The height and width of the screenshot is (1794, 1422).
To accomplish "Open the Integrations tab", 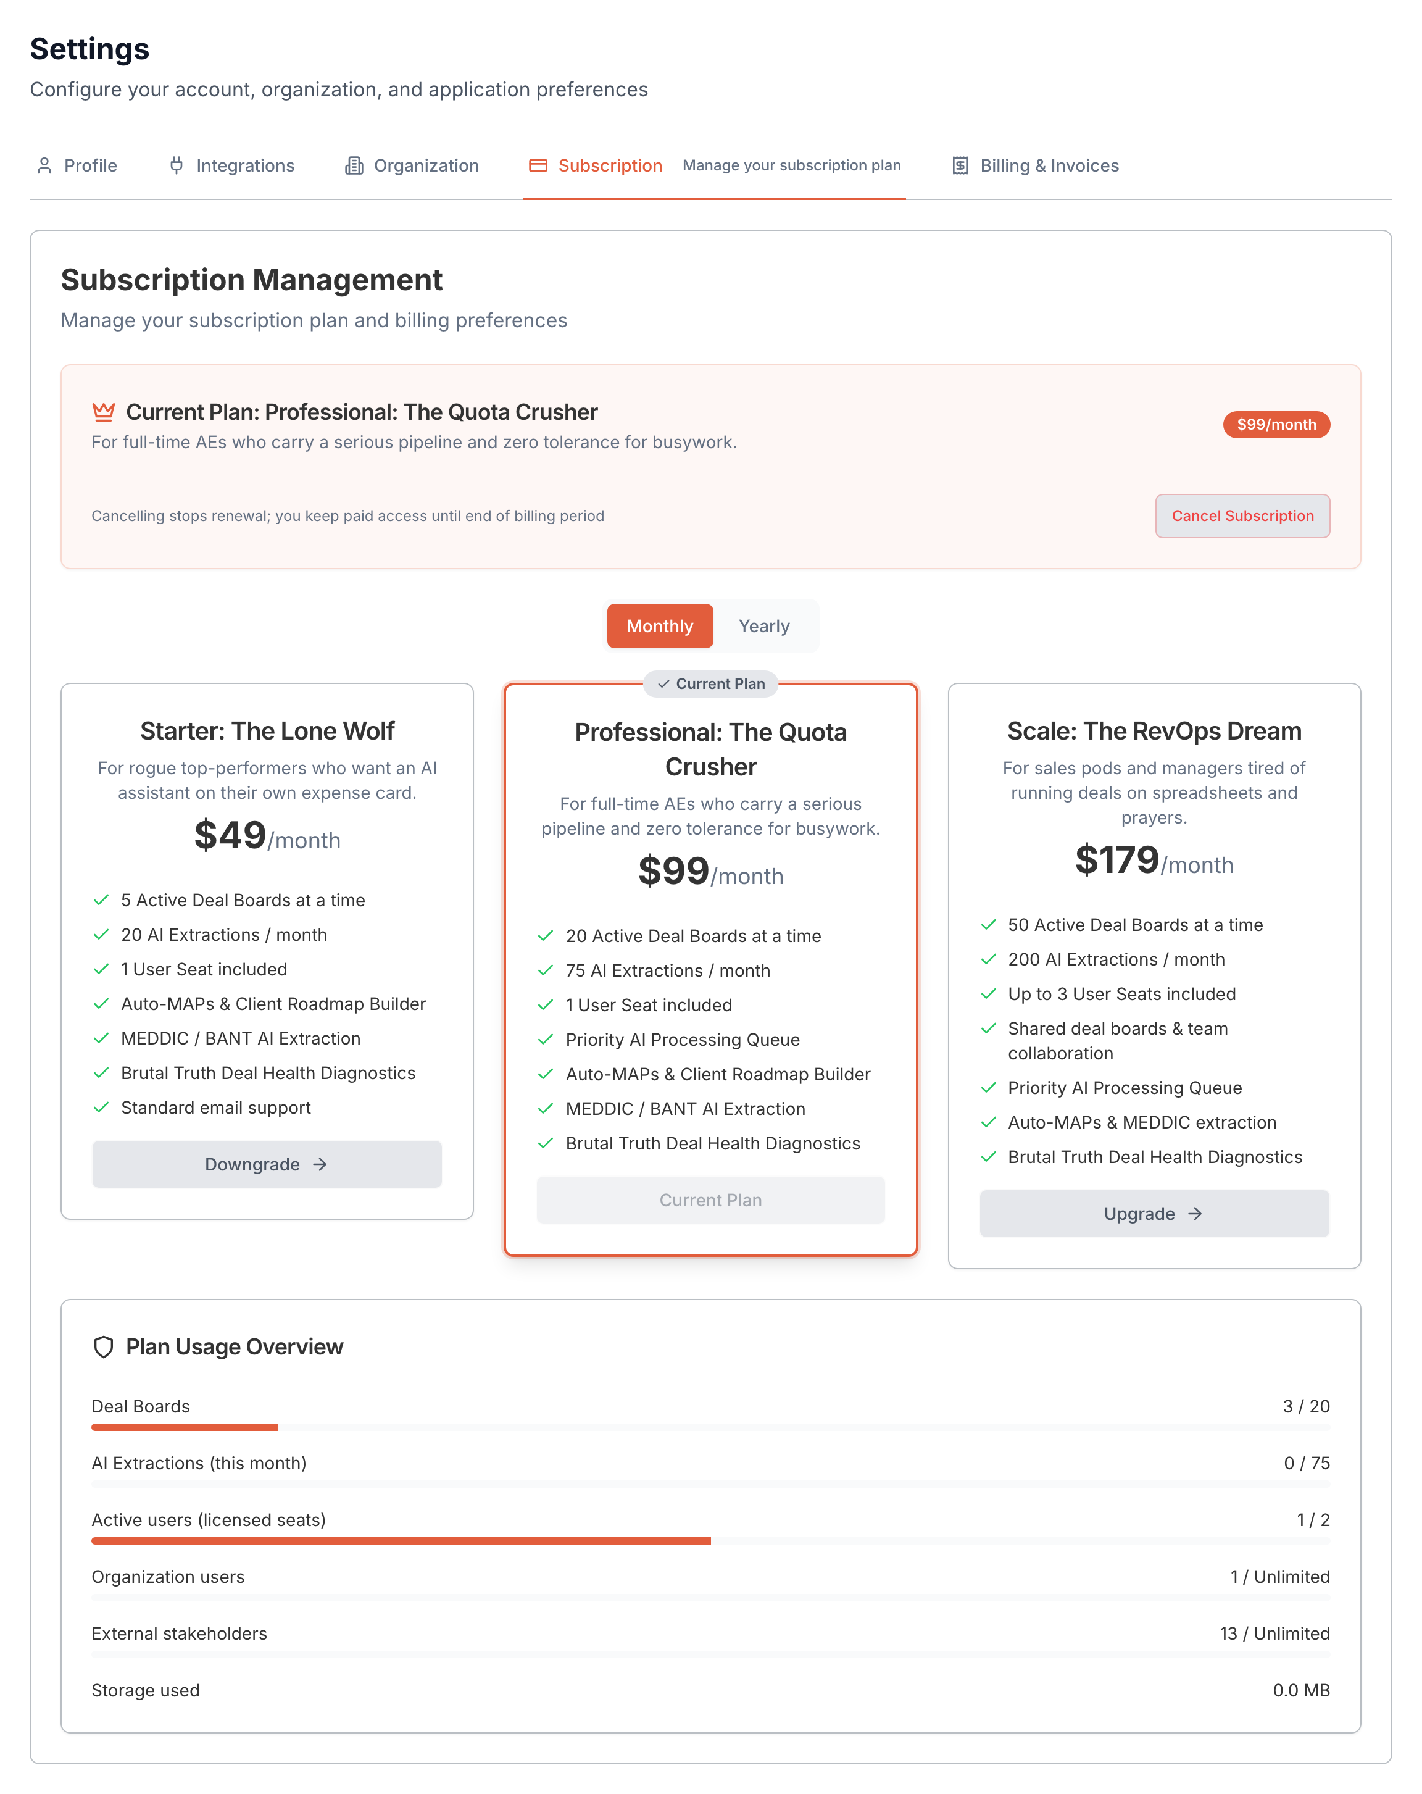I will [x=231, y=165].
